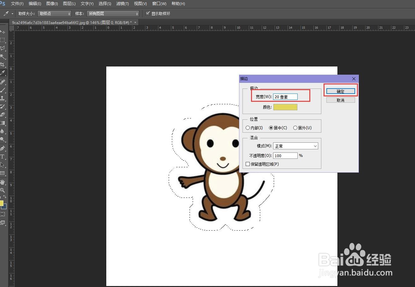415x287 pixels.
Task: Select the Rectangular Marquee tool
Action: (3, 40)
